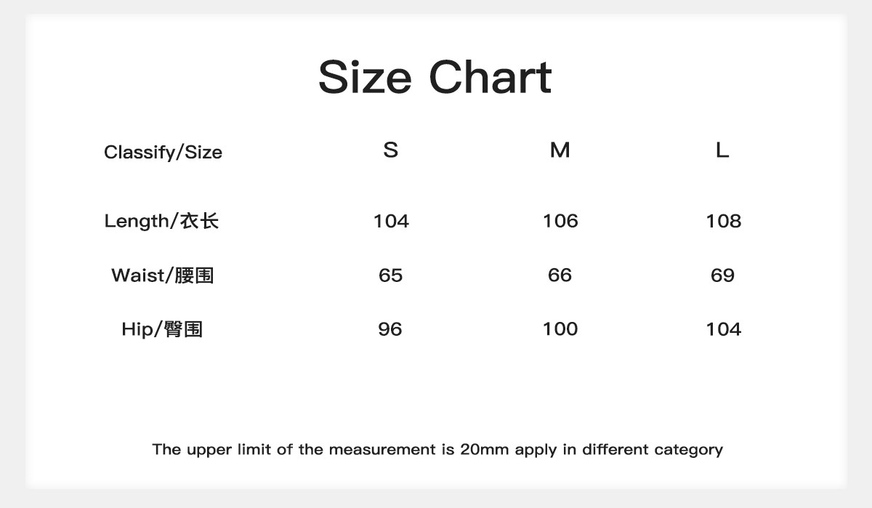Viewport: 872px width, 508px height.
Task: Click Length value 104 for size S
Action: click(391, 221)
